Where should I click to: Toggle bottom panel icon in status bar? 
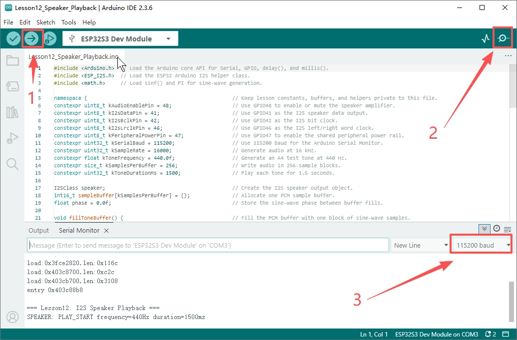point(506,334)
